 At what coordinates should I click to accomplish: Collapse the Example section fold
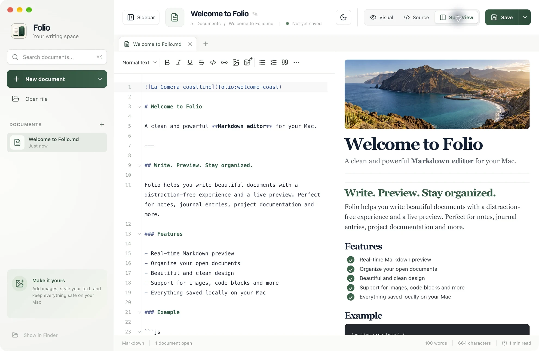[x=139, y=312]
